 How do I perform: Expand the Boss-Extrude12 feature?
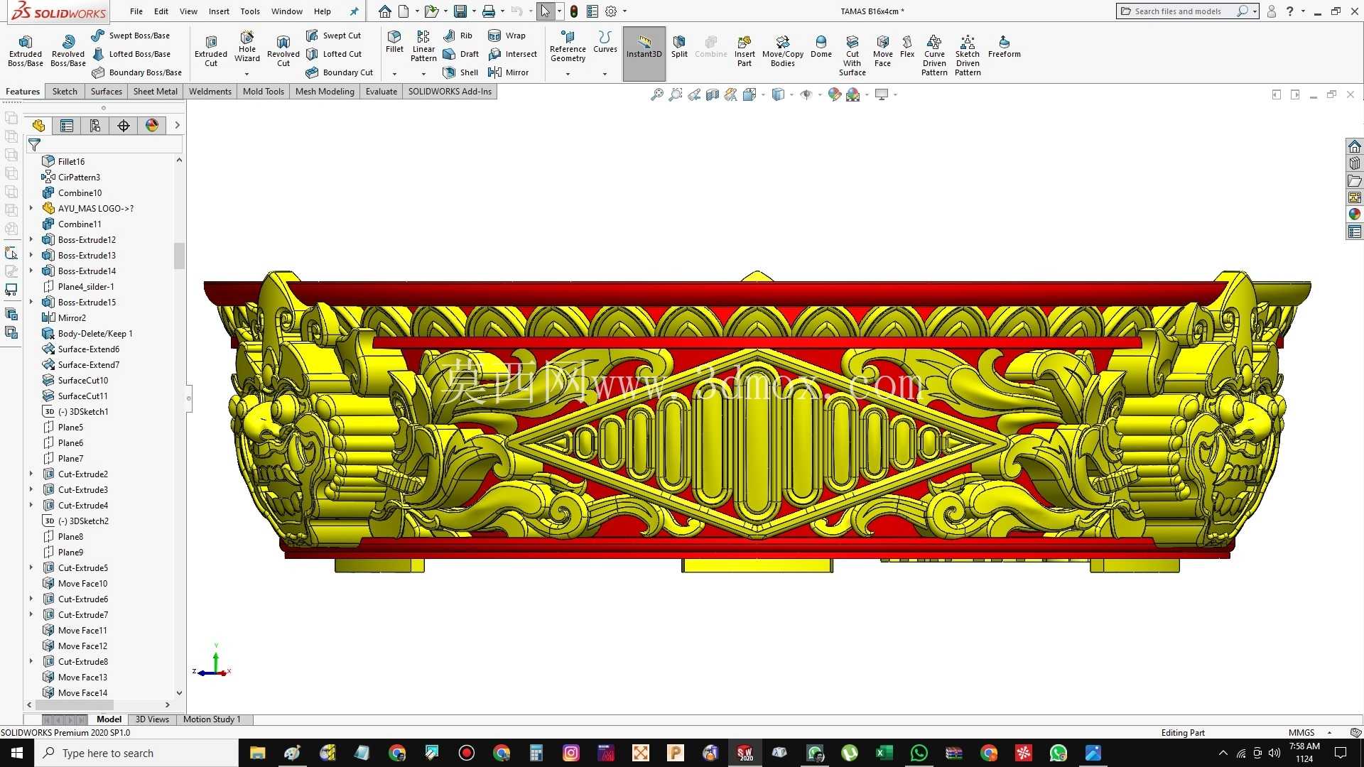[31, 239]
